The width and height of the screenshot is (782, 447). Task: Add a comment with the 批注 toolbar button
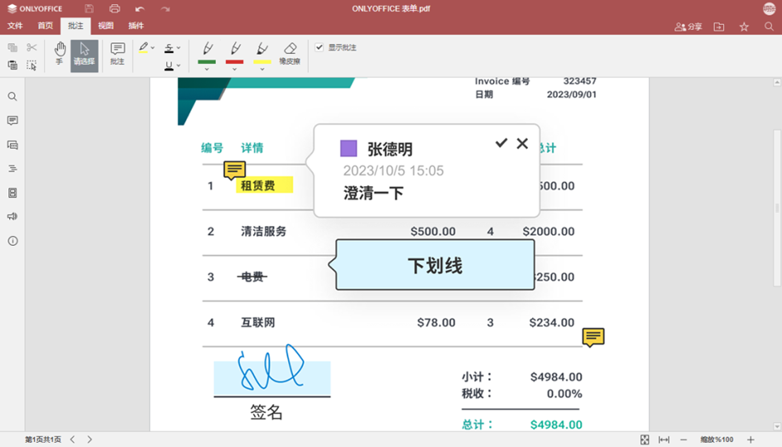coord(118,54)
